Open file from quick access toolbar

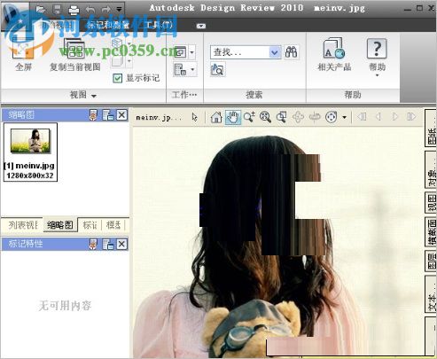pos(41,9)
